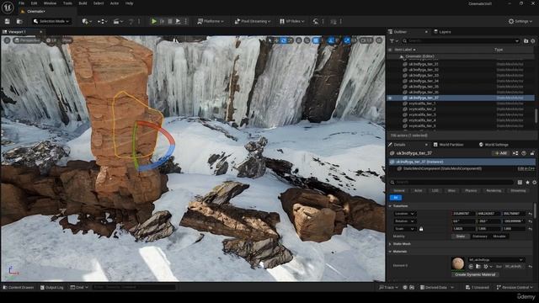Click the Add component button
539x303 pixels.
[x=500, y=153]
